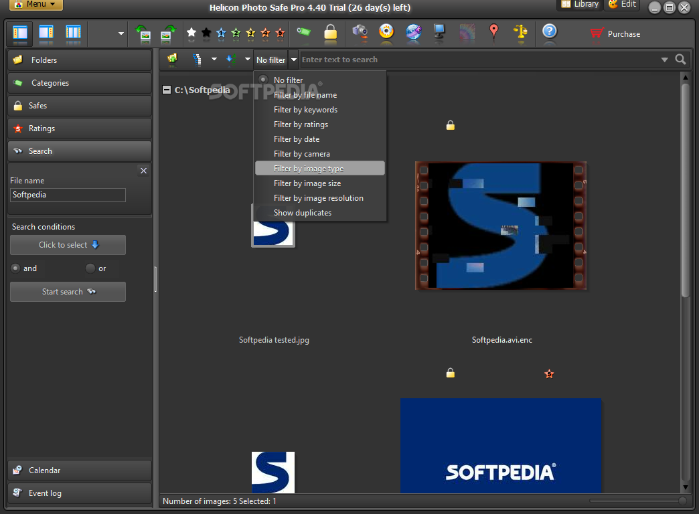This screenshot has width=699, height=514.
Task: Open the Ratings panel
Action: click(80, 128)
